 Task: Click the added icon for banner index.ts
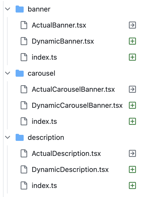(132, 57)
